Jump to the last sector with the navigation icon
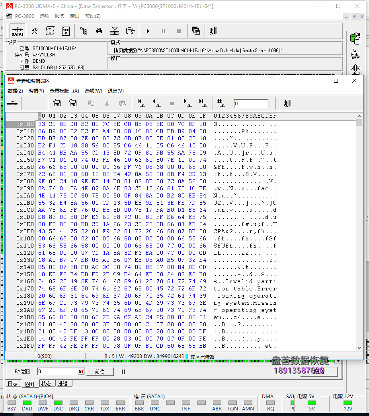 204,103
